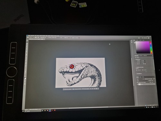Toggle the layer filter switch in Layers panel
Viewport: 161px width, 121px height.
click(x=154, y=79)
